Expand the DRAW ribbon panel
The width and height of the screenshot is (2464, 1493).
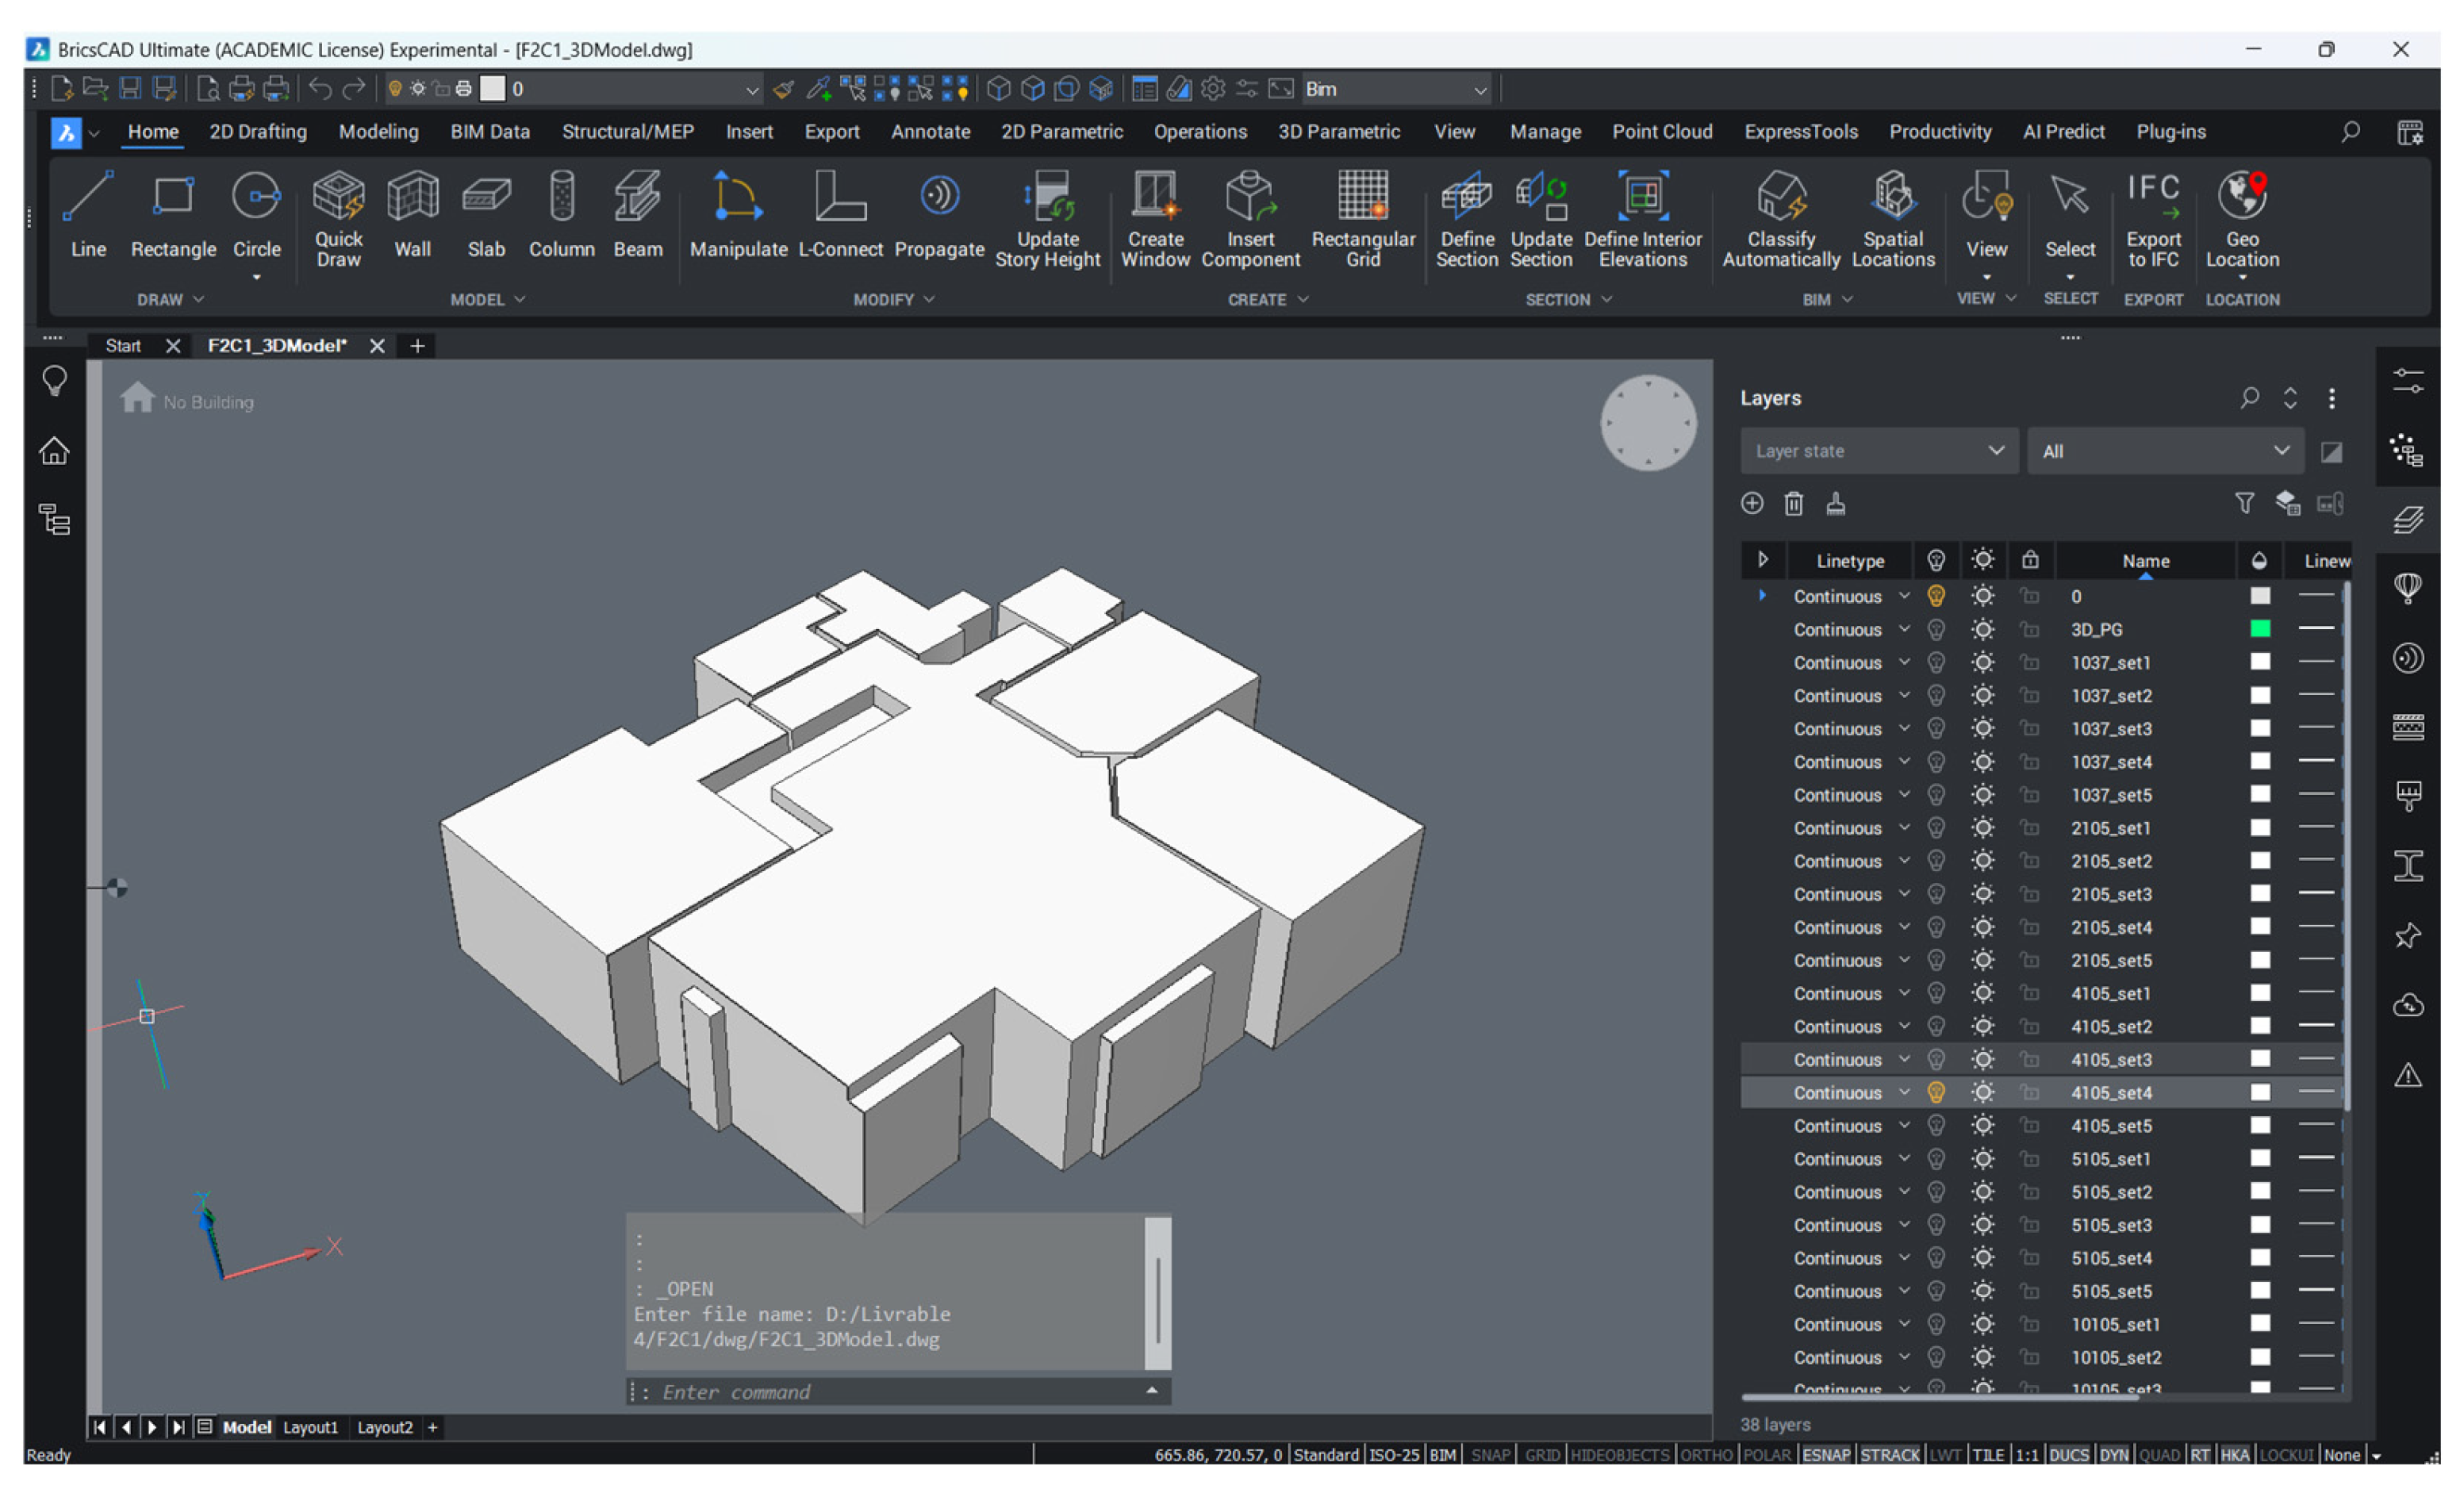click(x=170, y=299)
